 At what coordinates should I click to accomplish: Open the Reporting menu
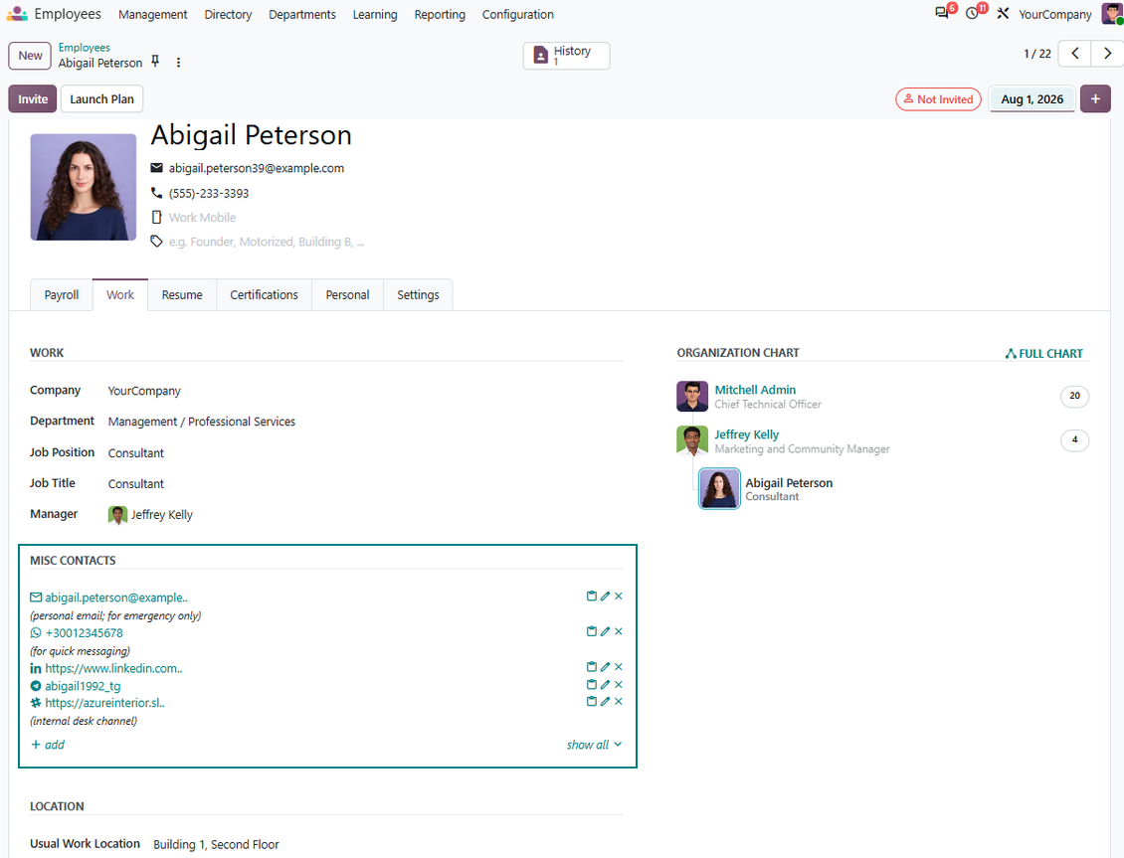(440, 14)
